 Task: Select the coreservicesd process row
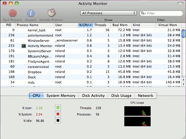click(91, 66)
